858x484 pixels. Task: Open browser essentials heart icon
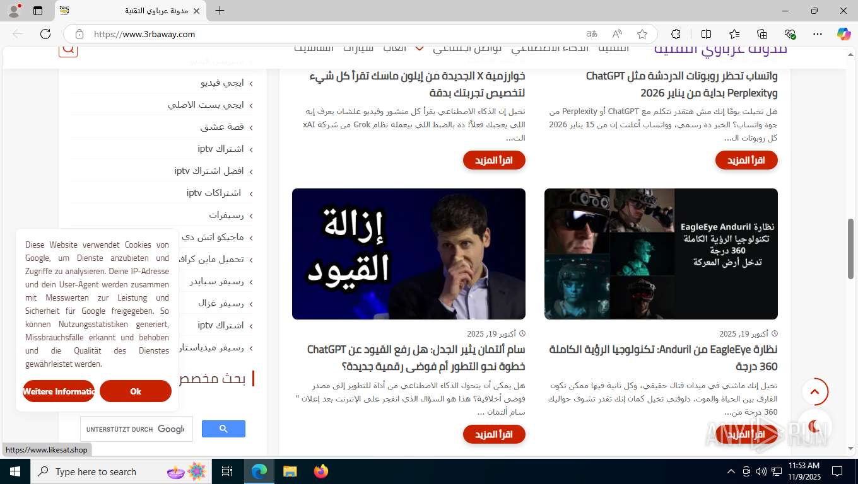tap(790, 34)
